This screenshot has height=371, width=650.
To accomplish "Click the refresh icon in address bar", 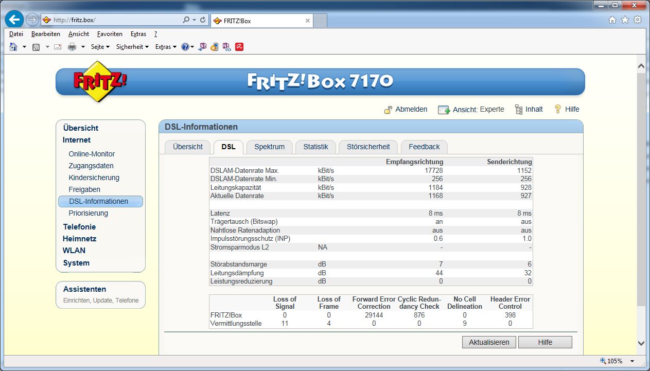I will (203, 20).
